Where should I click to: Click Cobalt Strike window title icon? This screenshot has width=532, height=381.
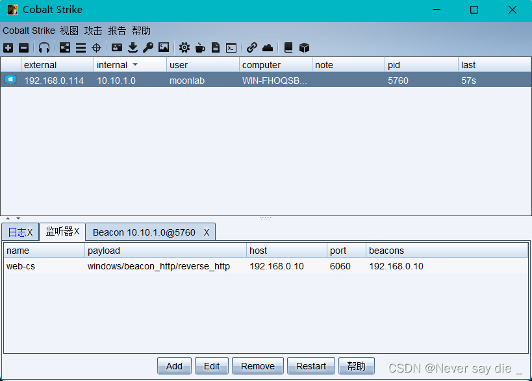pos(12,10)
